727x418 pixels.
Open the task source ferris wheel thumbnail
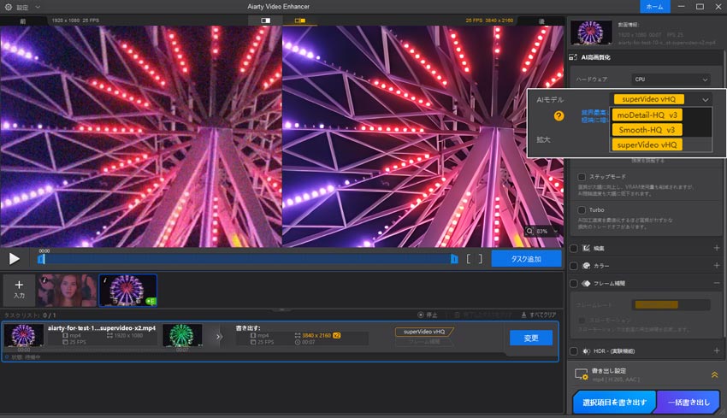coord(24,336)
